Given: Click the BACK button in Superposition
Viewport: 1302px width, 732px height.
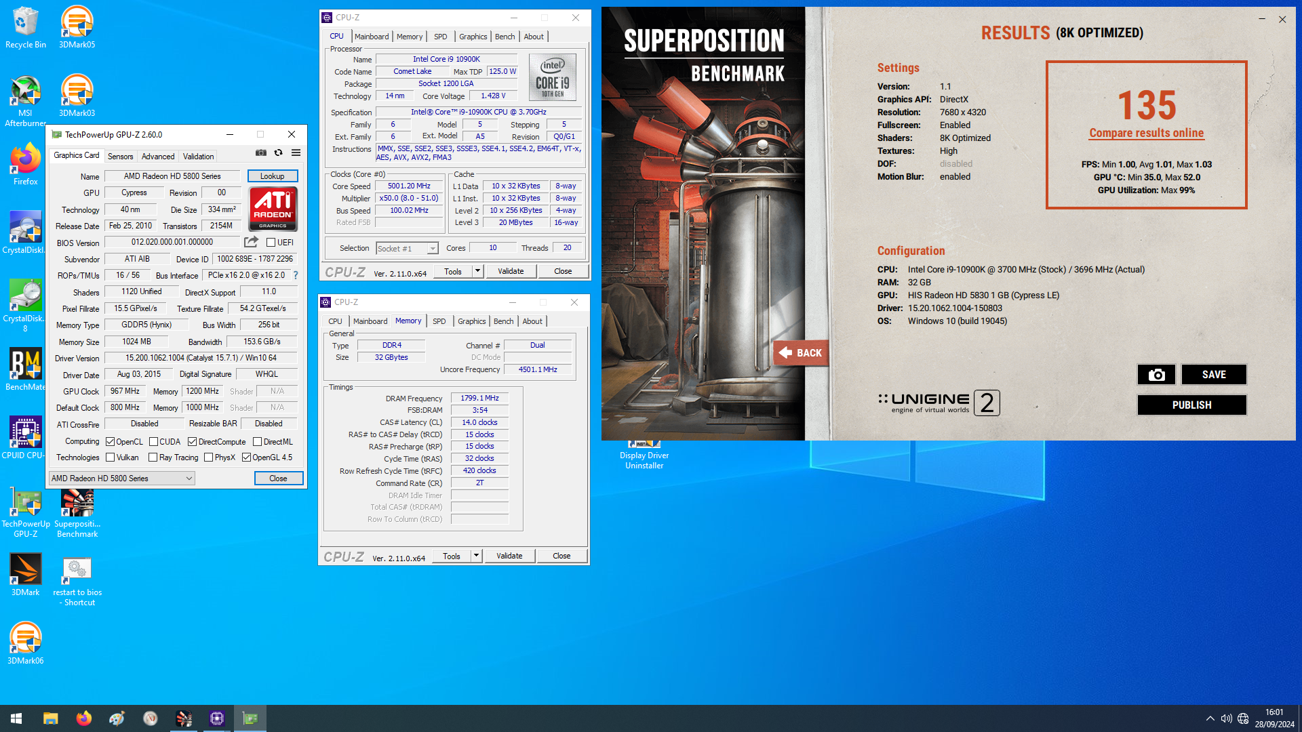Looking at the screenshot, I should pos(801,352).
